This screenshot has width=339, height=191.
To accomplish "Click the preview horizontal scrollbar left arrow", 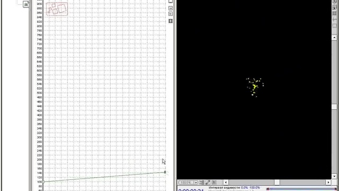I will point(226,183).
